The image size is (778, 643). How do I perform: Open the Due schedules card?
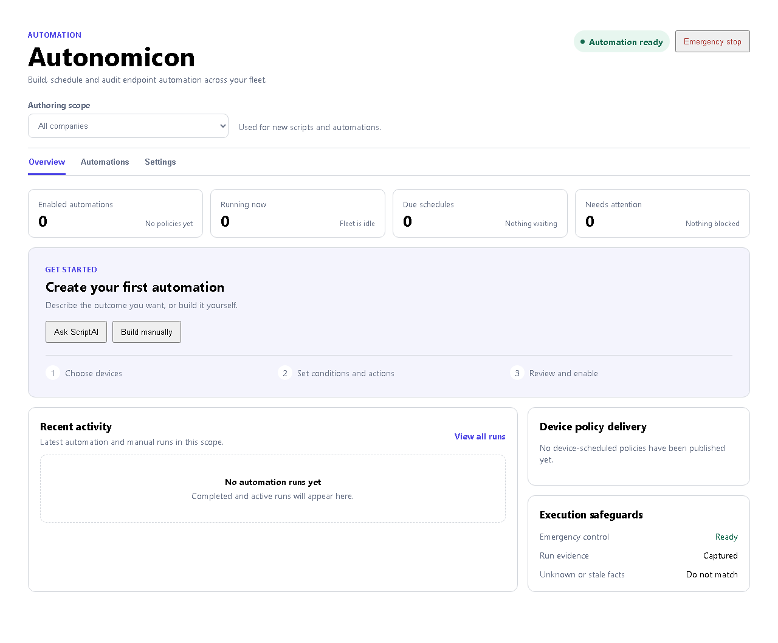[480, 213]
